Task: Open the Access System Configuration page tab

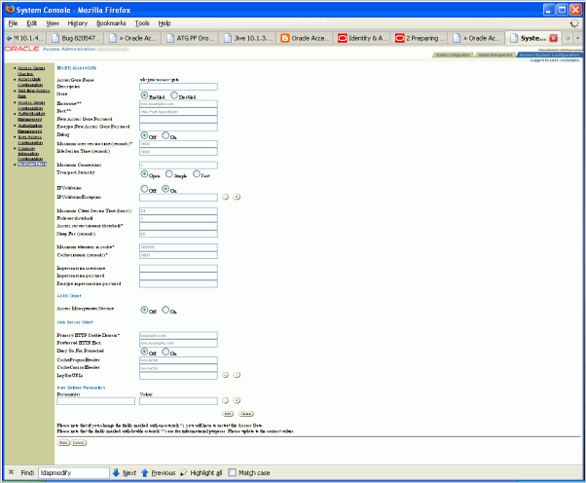Action: [550, 55]
